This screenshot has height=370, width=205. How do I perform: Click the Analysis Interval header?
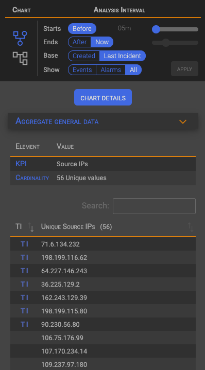pos(119,10)
